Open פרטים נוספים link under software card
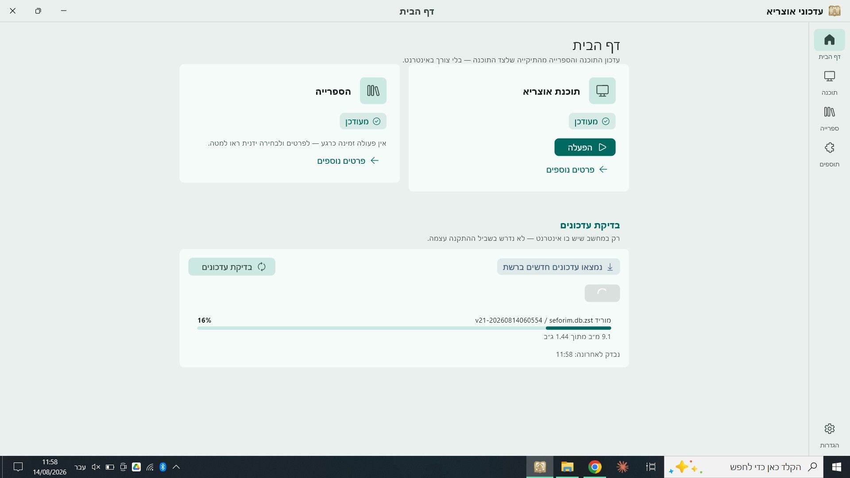 pyautogui.click(x=577, y=170)
